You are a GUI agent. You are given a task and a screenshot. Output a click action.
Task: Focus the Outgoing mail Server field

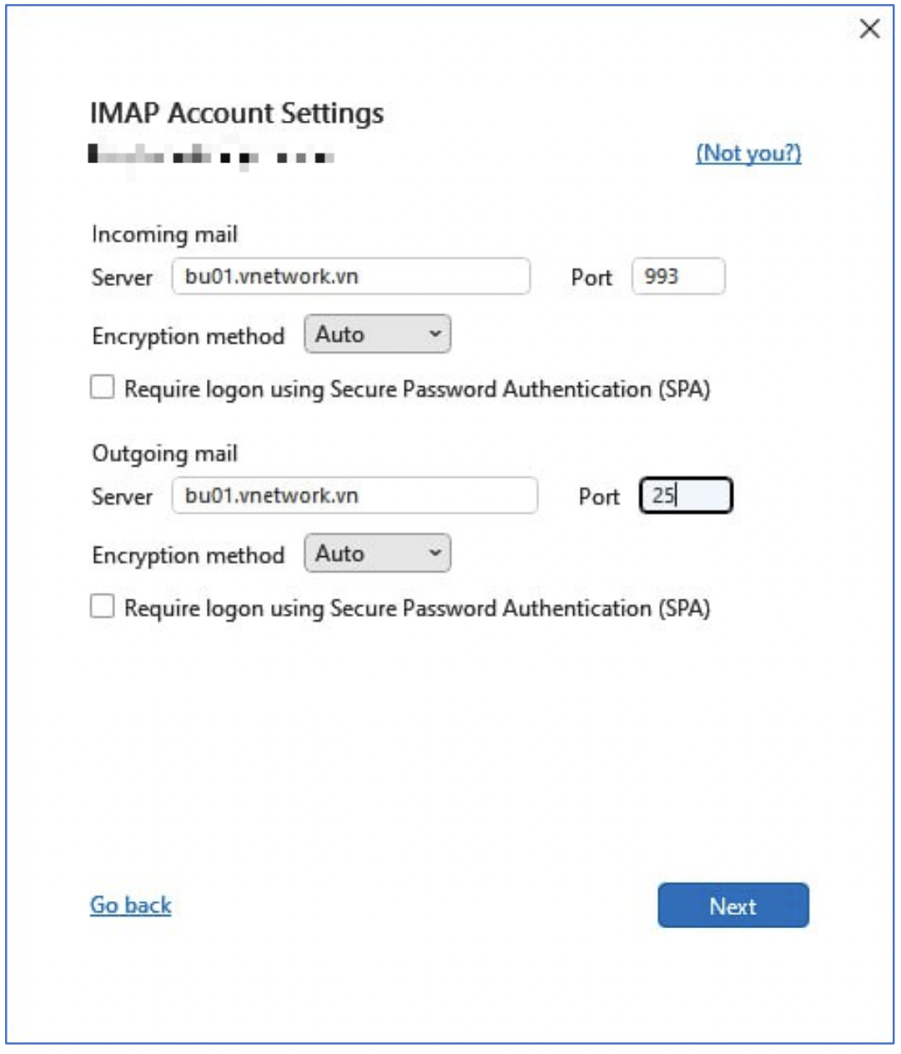pyautogui.click(x=355, y=495)
